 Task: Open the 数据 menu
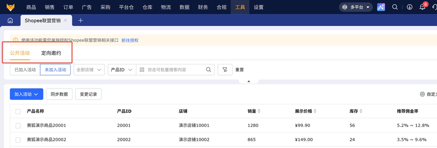(x=184, y=7)
